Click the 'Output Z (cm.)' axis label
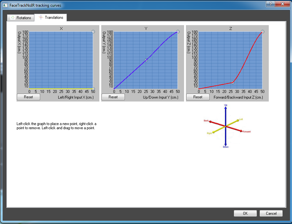Viewport: 292px width, 224px height. (189, 42)
